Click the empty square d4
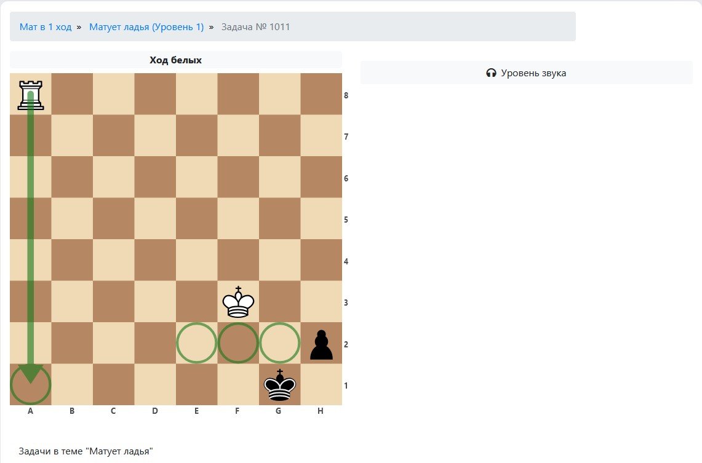Viewport: 702px width, 463px height. coord(155,260)
